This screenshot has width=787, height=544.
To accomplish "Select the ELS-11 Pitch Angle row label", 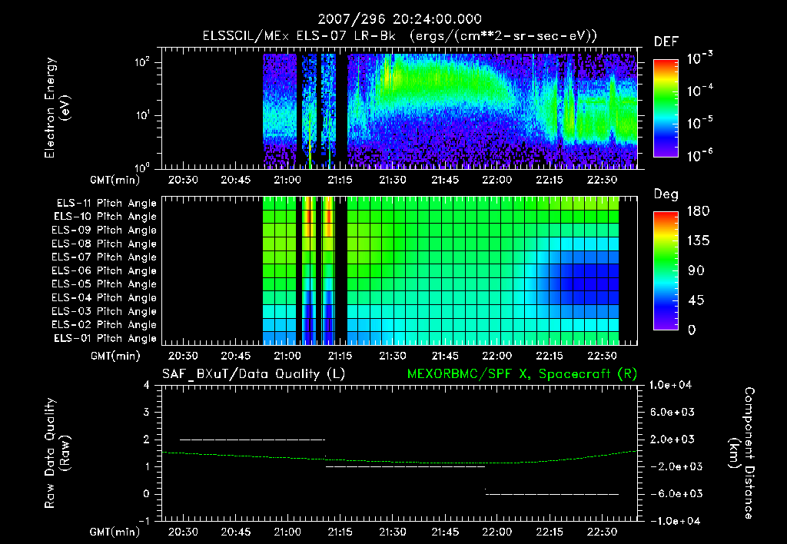I will coord(106,204).
